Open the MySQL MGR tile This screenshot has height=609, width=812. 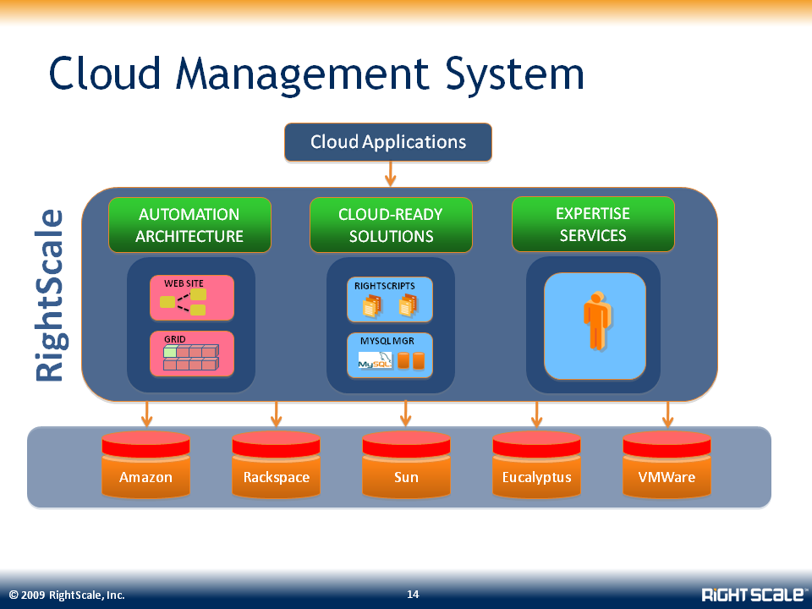click(389, 355)
